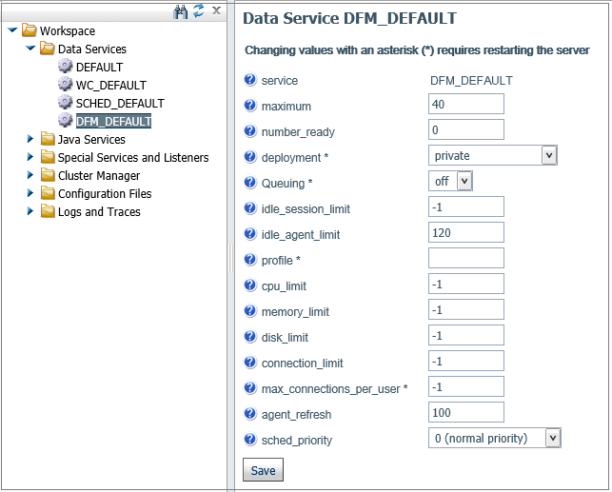Open help for memory_limit

coord(250,311)
